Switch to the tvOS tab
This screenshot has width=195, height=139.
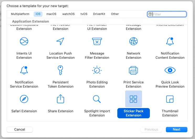point(84,14)
